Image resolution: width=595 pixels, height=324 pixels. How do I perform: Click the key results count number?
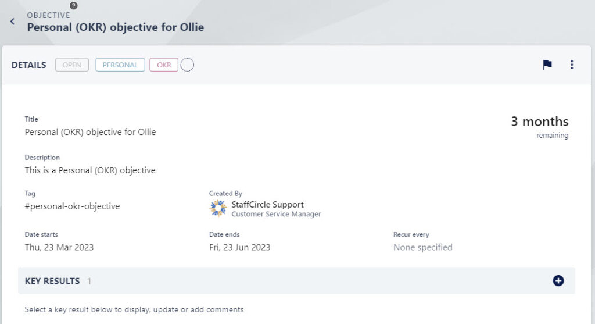point(89,281)
